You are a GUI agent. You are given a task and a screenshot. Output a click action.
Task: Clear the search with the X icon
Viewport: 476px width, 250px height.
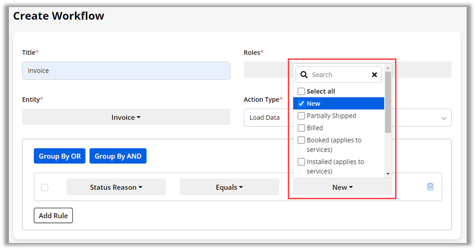tap(374, 75)
